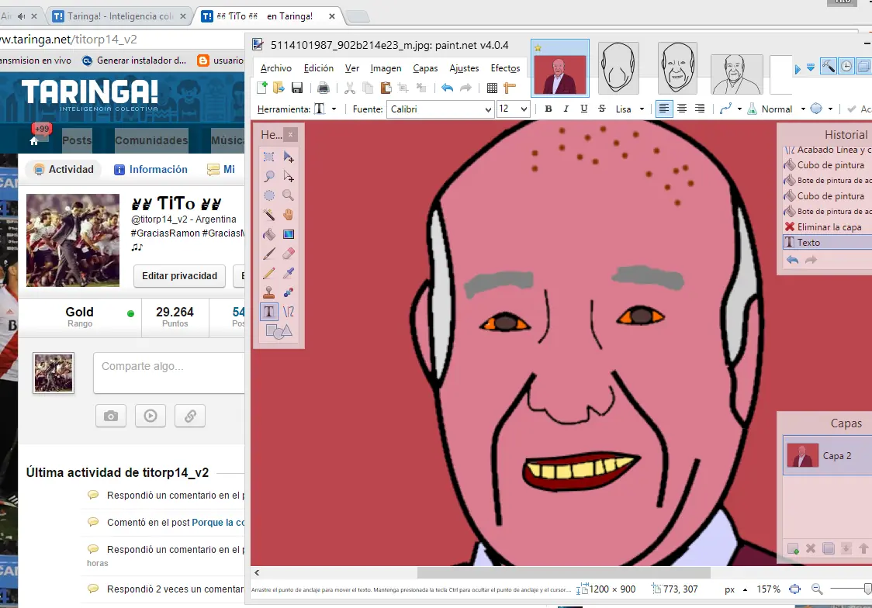Click the Paste clipboard icon
Image resolution: width=872 pixels, height=608 pixels.
pos(386,88)
